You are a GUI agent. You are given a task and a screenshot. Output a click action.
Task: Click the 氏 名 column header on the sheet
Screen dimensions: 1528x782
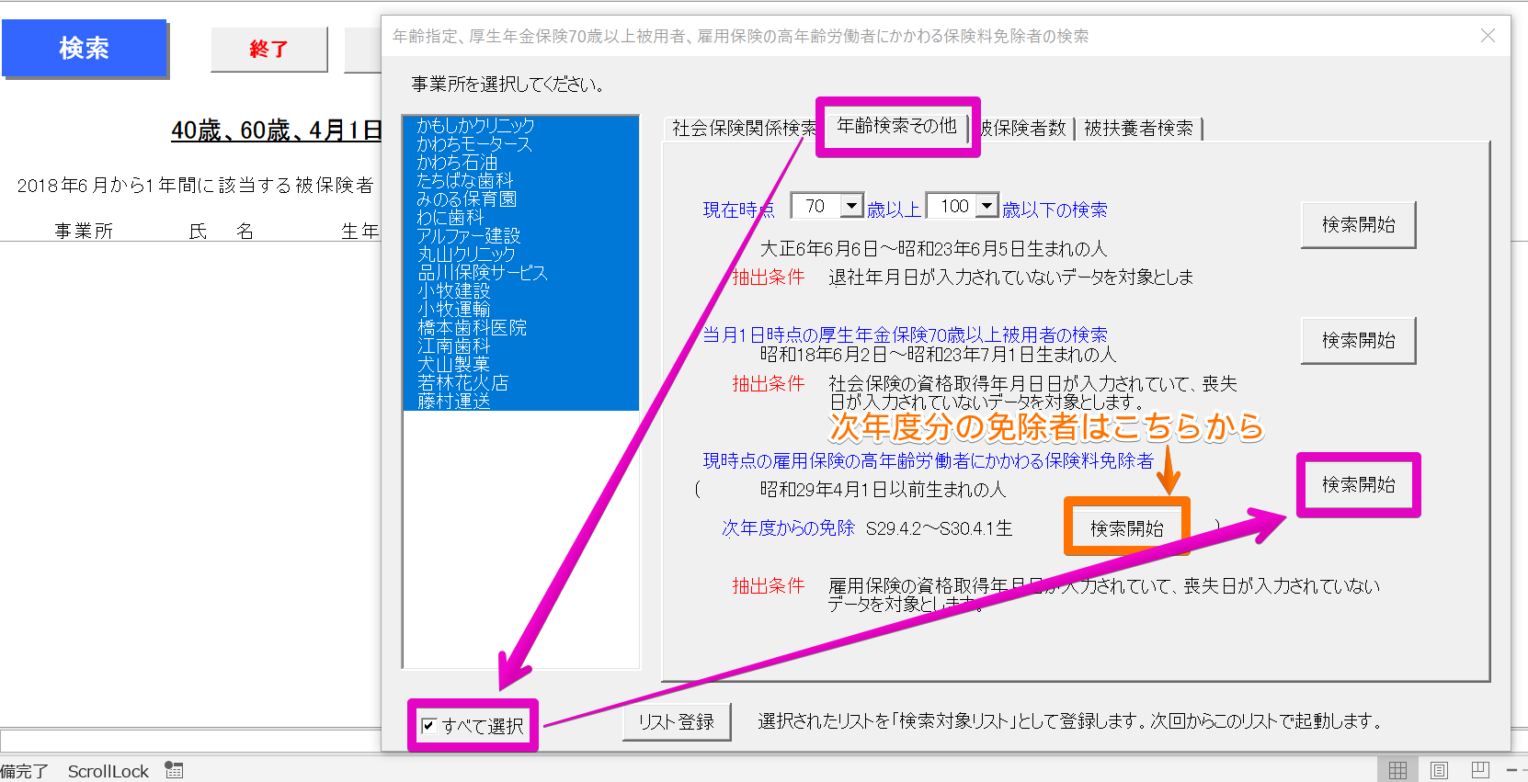point(221,231)
